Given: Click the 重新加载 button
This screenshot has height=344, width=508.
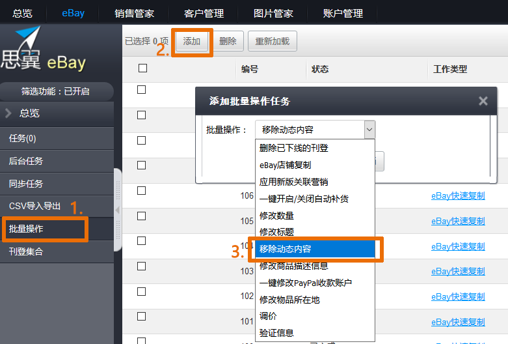Looking at the screenshot, I should point(272,41).
